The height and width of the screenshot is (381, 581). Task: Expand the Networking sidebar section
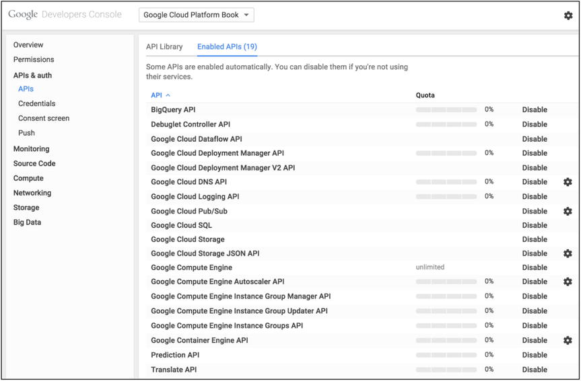[x=32, y=193]
